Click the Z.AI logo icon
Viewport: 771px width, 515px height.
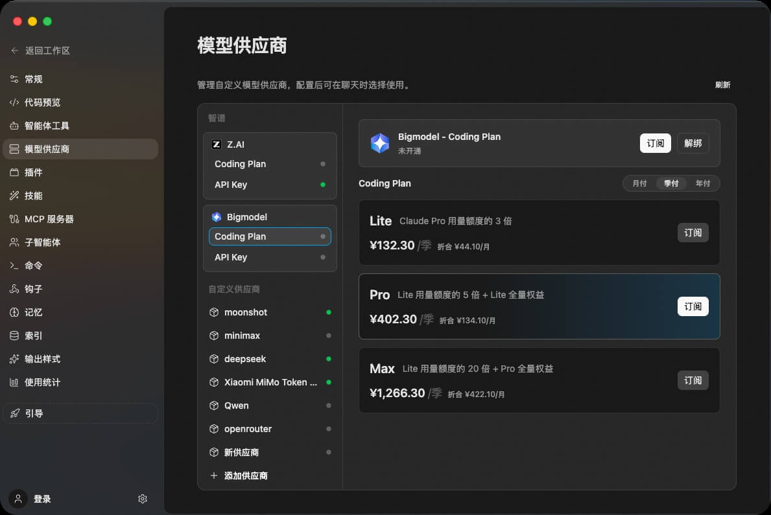(217, 144)
